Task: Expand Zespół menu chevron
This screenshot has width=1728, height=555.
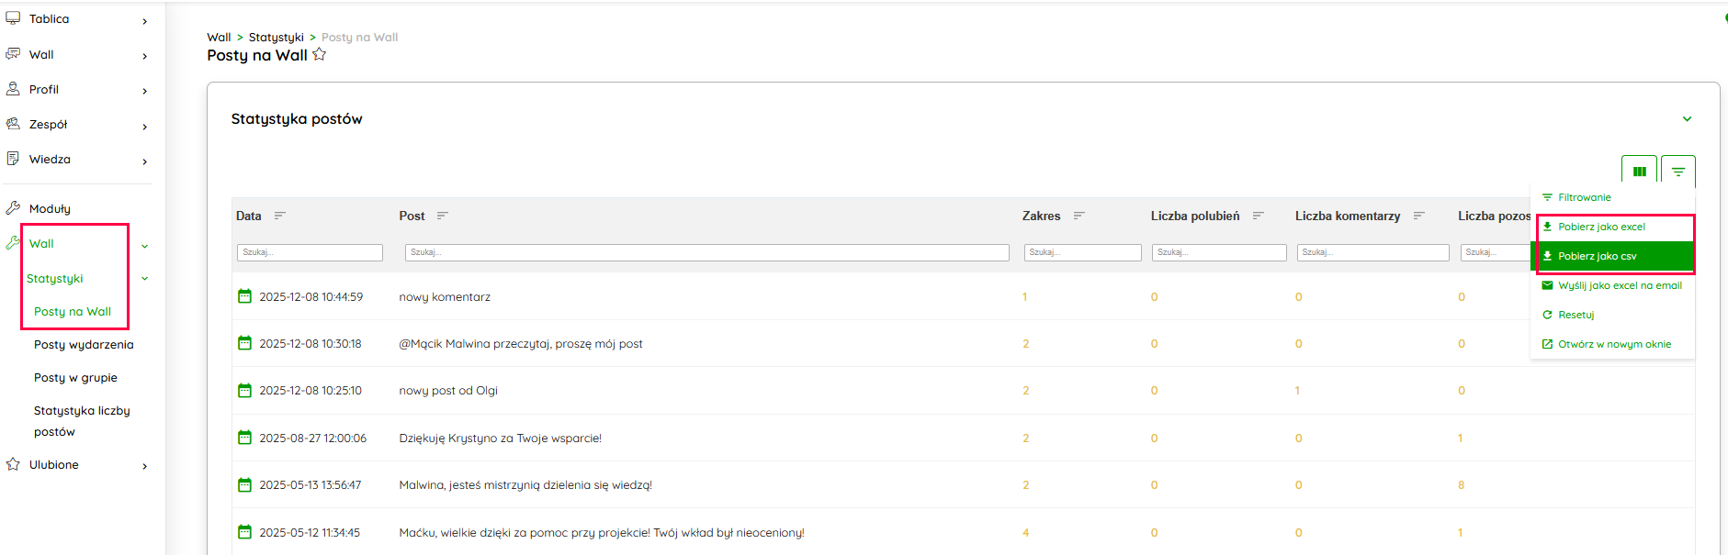Action: (145, 127)
